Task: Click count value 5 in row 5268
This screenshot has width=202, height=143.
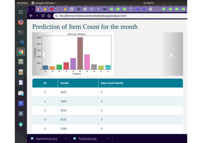Action: click(102, 129)
